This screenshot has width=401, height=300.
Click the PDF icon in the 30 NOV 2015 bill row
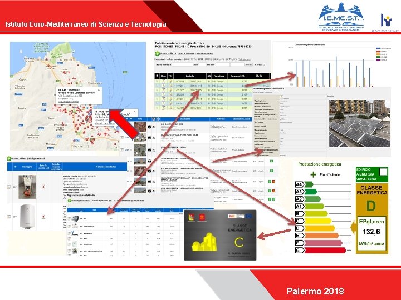tap(170, 86)
